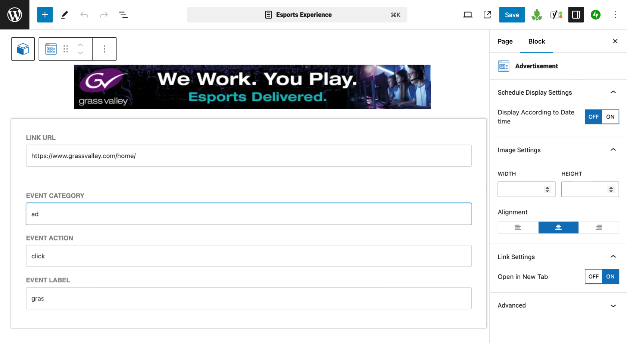Click the Advertisement block type icon
This screenshot has height=343, width=627.
pos(51,49)
